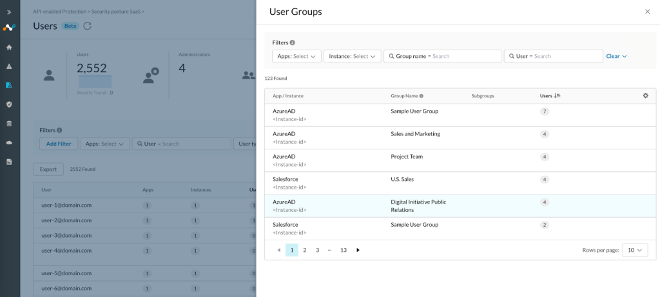Open Apps Select dropdown on Users page
The image size is (660, 297).
105,144
